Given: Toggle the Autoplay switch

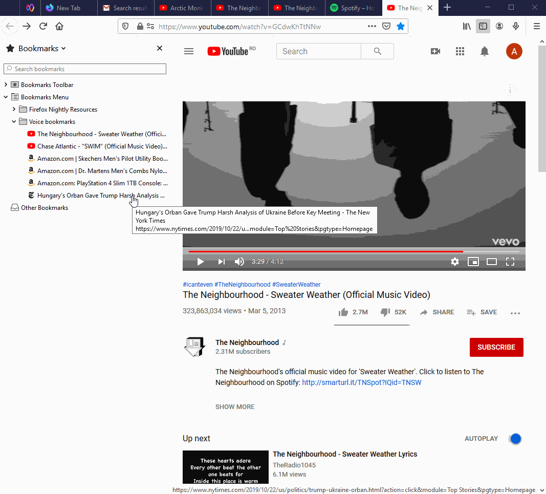Looking at the screenshot, I should (x=515, y=439).
